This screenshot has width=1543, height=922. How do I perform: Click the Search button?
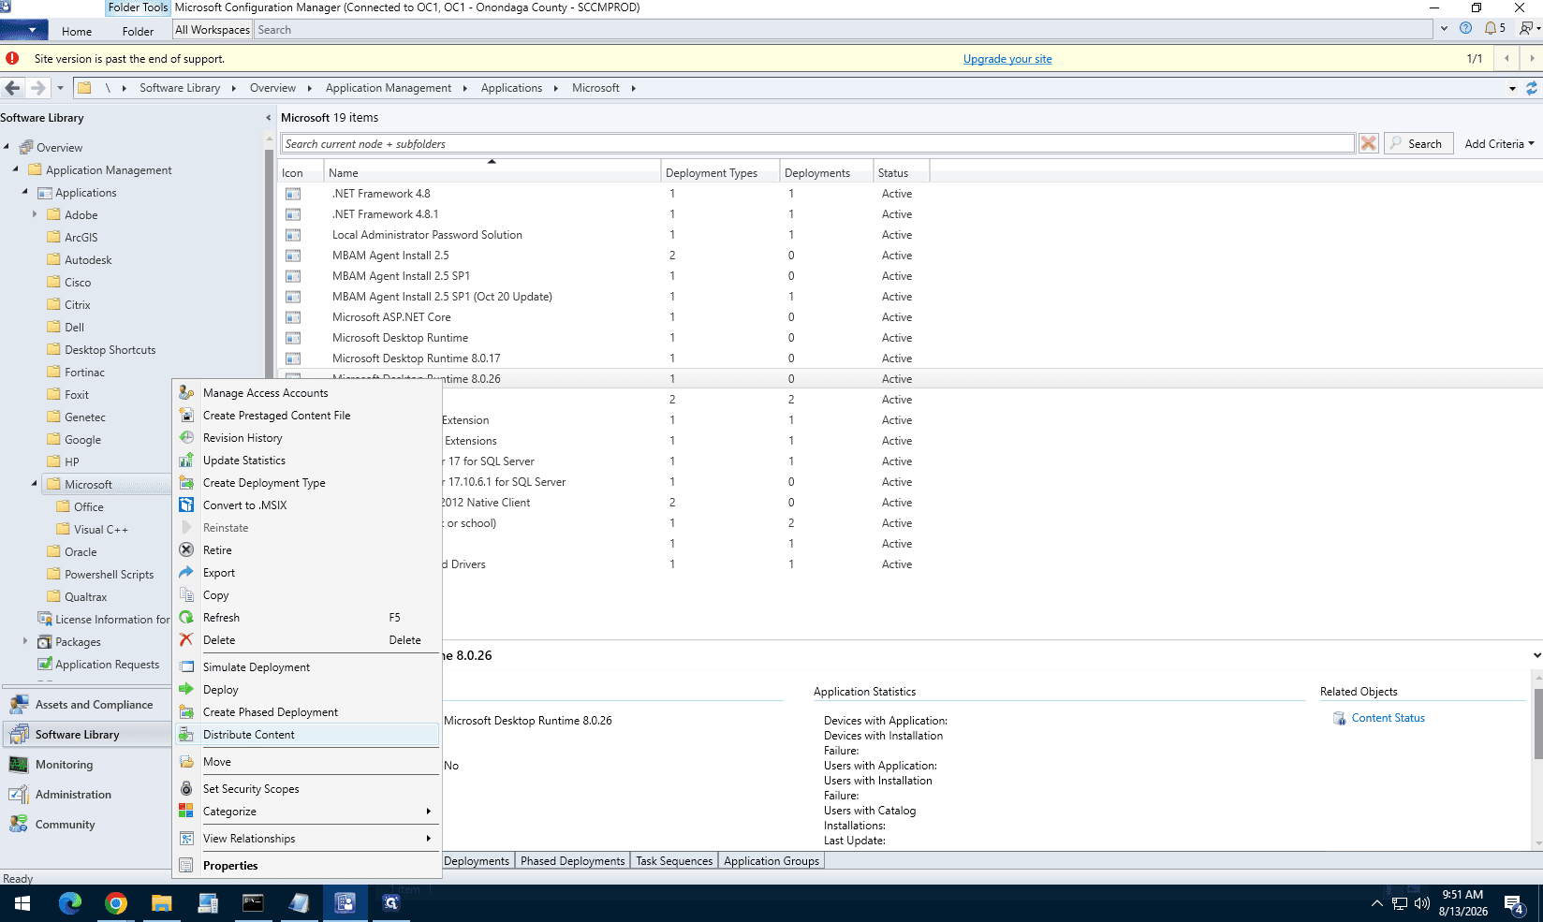click(x=1418, y=143)
